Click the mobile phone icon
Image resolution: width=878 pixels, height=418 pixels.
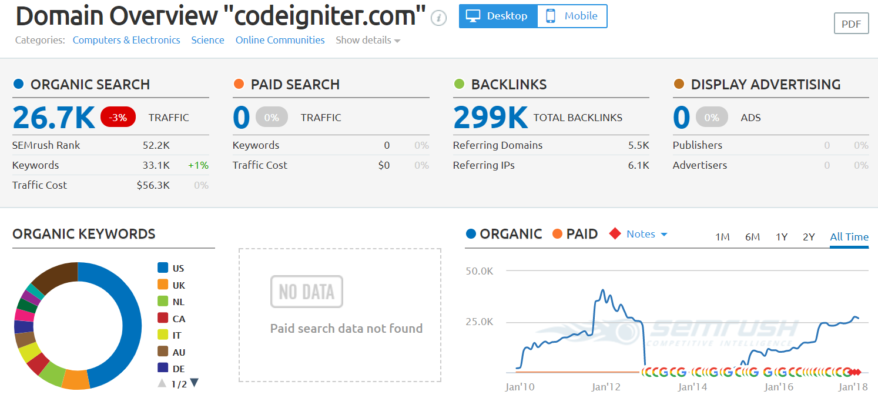(x=551, y=16)
